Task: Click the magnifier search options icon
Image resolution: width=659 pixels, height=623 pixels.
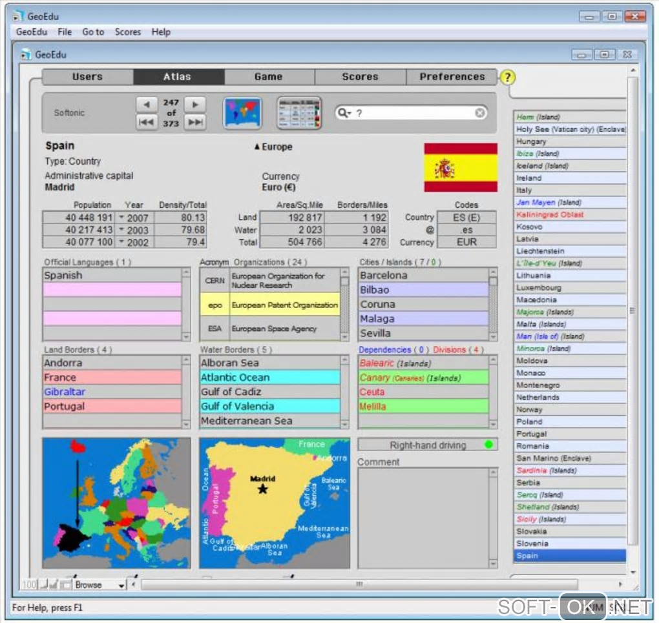Action: click(344, 113)
